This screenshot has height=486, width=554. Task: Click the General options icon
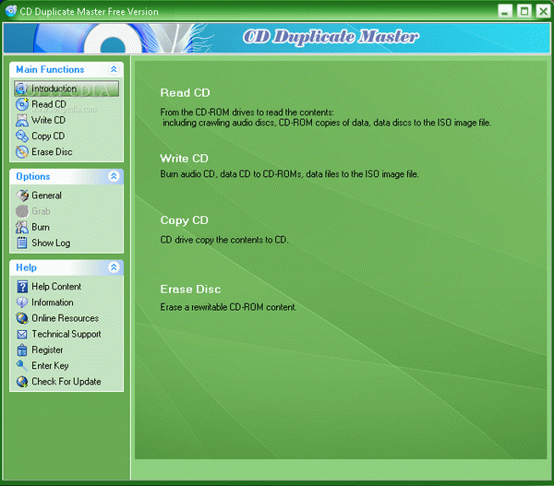(x=22, y=196)
